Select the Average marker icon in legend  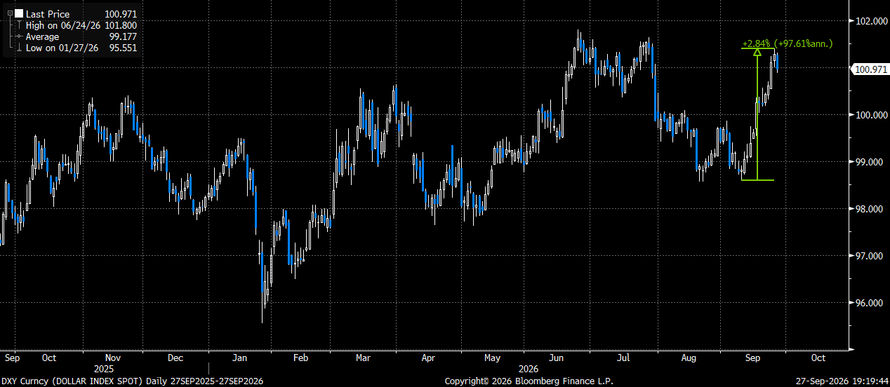coord(18,36)
